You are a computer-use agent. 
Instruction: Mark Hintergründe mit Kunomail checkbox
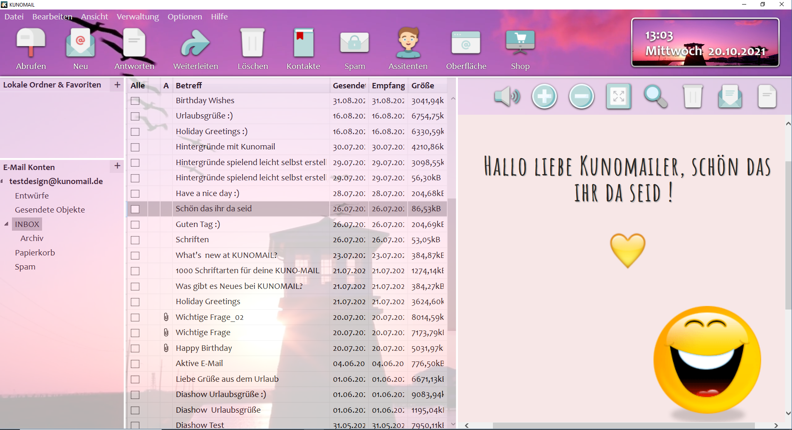tap(135, 147)
